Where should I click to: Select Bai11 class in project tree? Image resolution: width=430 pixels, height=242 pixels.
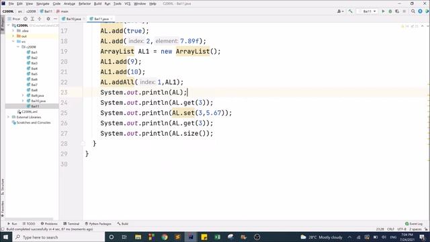click(x=33, y=106)
